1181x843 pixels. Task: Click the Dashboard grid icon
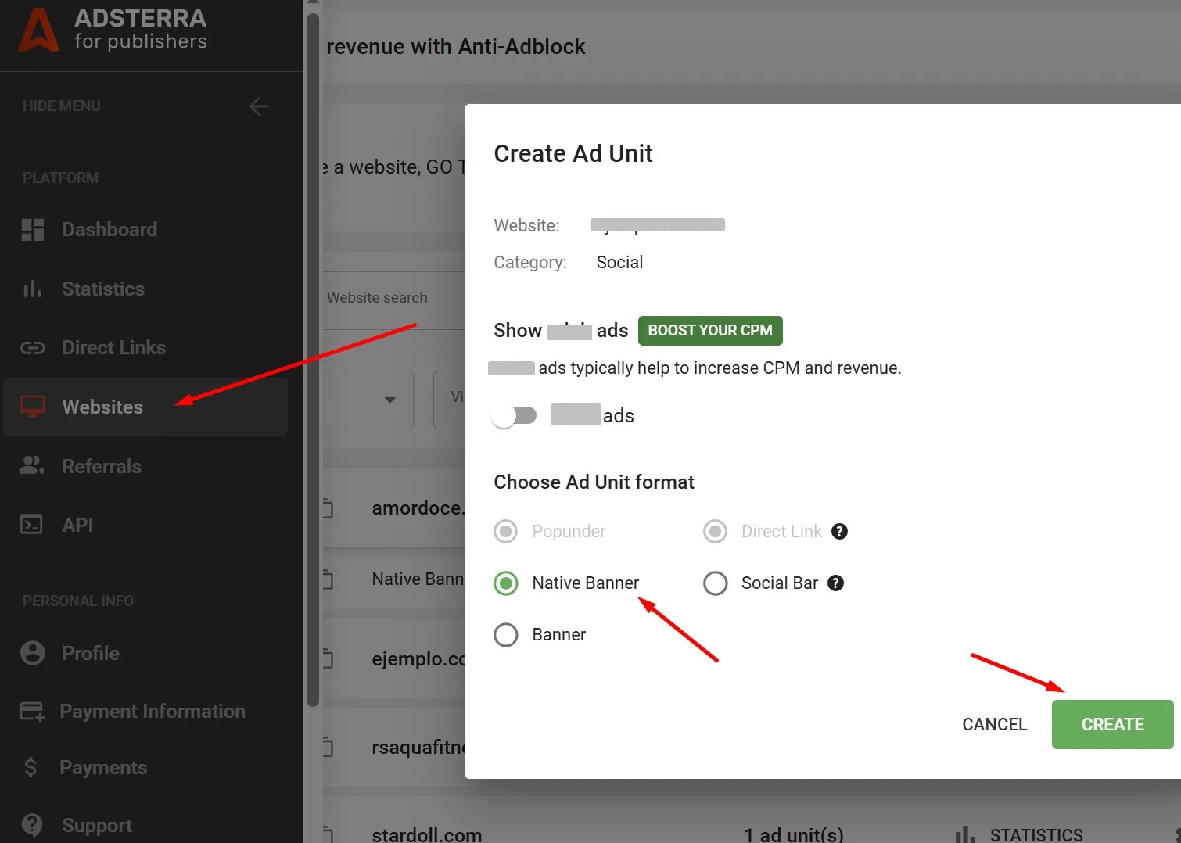33,230
